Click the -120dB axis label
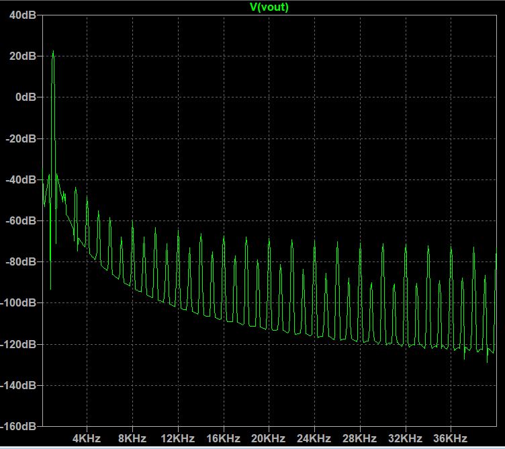Screen dimensions: 505x449 [18, 344]
